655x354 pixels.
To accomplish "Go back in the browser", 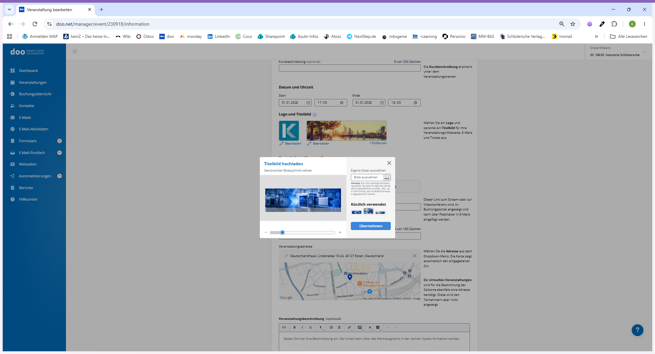I will pos(10,24).
